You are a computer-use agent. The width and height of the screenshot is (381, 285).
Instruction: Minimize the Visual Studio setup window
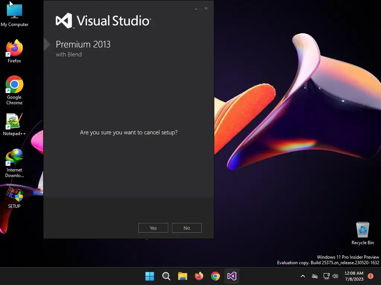[196, 9]
